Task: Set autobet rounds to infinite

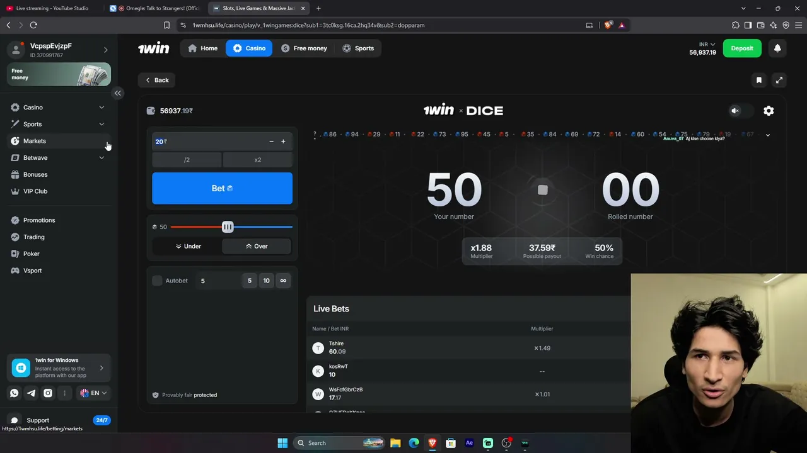Action: (283, 281)
